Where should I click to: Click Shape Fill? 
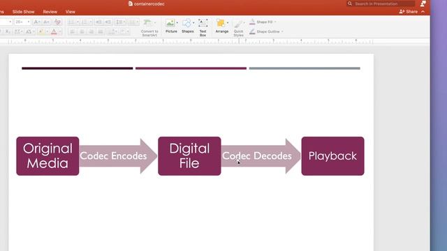(x=263, y=22)
